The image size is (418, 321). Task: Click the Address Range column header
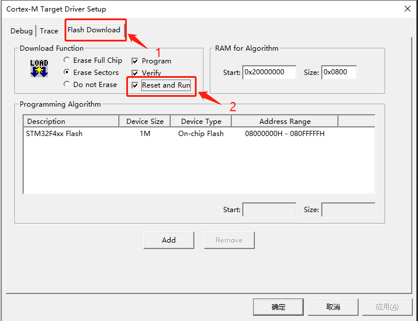click(285, 121)
